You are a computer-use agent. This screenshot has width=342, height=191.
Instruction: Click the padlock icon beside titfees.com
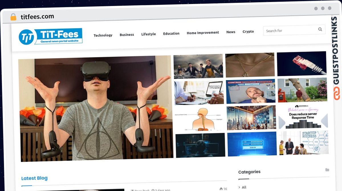pos(13,17)
